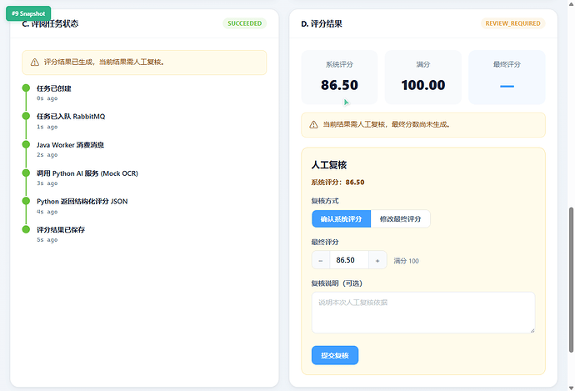Click the 任务已入队 RabbitMQ timeline dot
The width and height of the screenshot is (575, 391).
[26, 116]
